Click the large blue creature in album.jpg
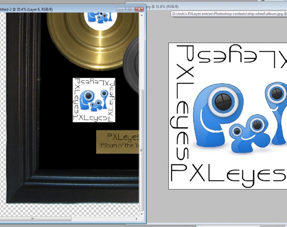Screen dimensions: 287x227 click(x=218, y=114)
